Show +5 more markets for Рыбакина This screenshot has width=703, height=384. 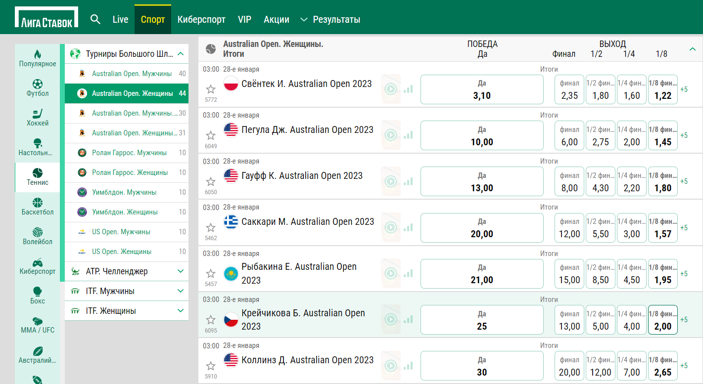pyautogui.click(x=684, y=274)
